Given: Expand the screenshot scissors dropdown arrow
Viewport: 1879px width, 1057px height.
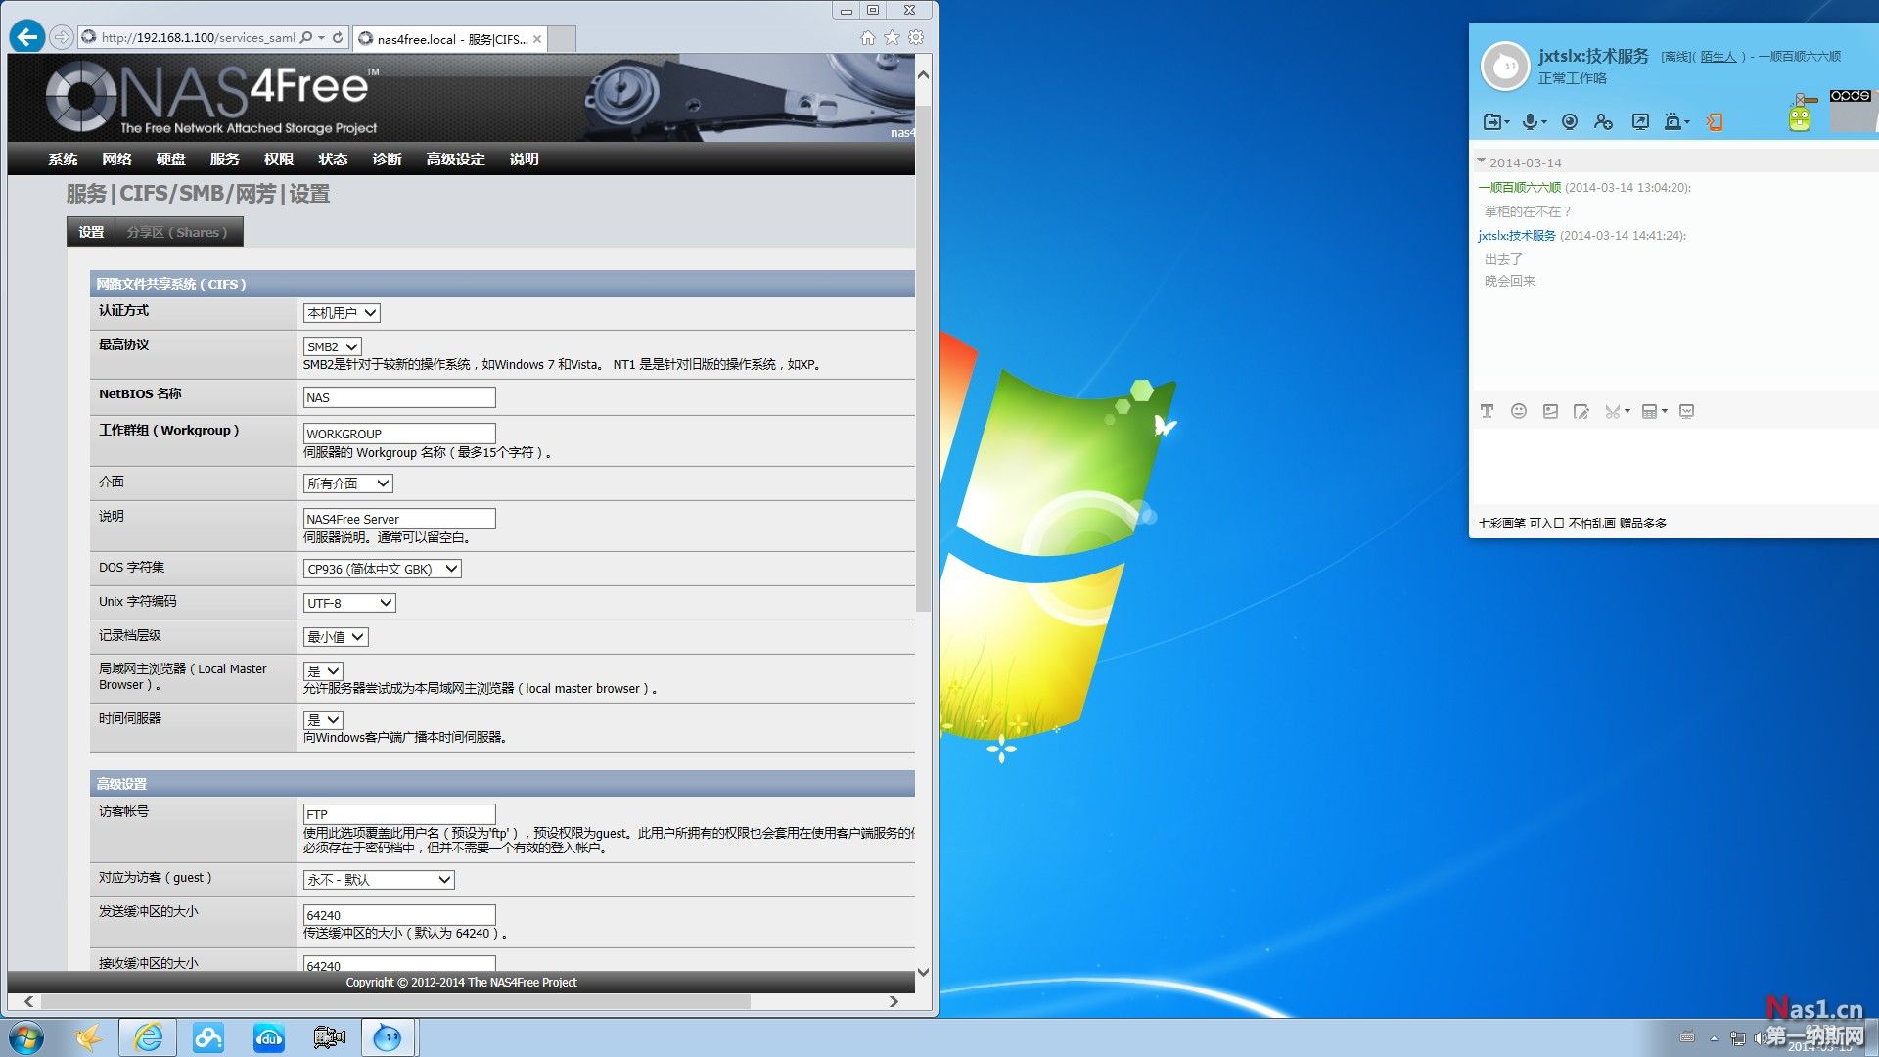Looking at the screenshot, I should coord(1627,411).
